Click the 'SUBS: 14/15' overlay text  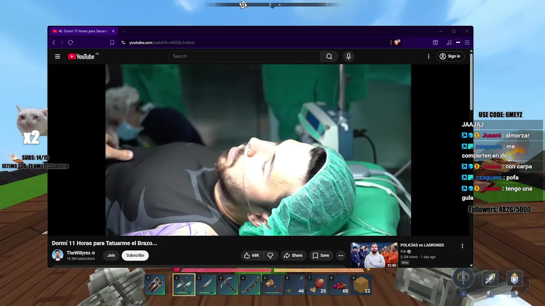pyautogui.click(x=35, y=158)
